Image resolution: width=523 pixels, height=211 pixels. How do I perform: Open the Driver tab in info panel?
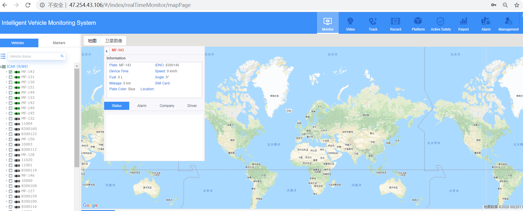[192, 106]
